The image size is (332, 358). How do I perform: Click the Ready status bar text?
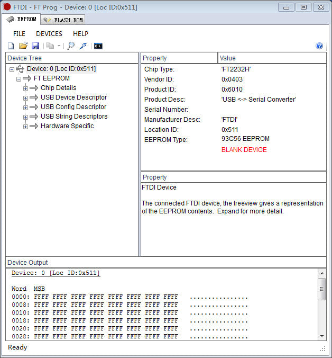(17, 347)
